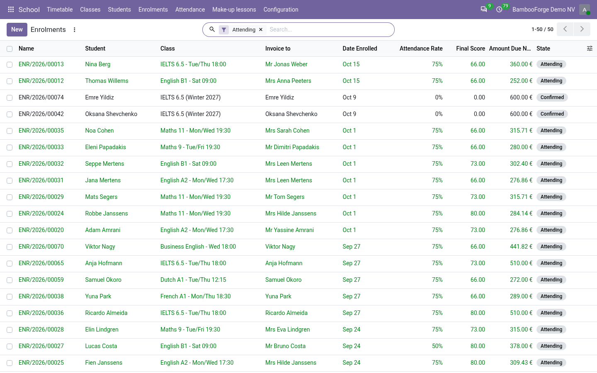
Task: Mark the checkbox for ENR/2026/00025
Action: coord(10,363)
